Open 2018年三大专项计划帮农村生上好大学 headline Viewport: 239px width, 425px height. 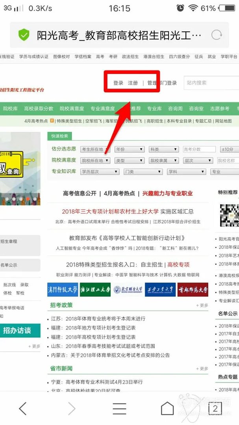coord(110,211)
